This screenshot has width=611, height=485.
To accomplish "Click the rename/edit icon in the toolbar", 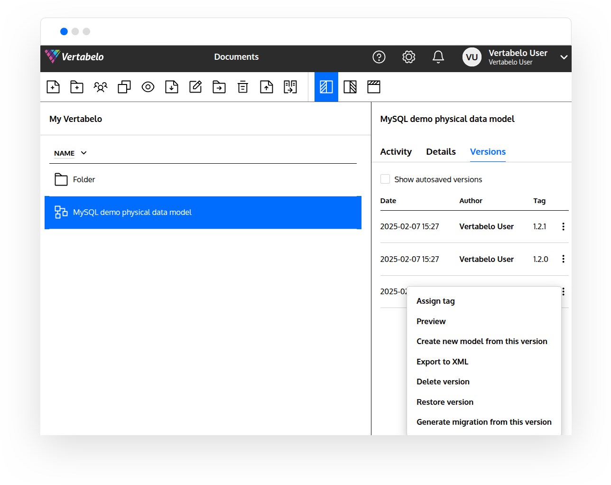I will click(195, 87).
